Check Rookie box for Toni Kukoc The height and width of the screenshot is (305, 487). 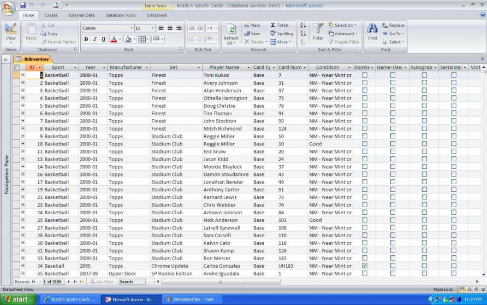[365, 75]
